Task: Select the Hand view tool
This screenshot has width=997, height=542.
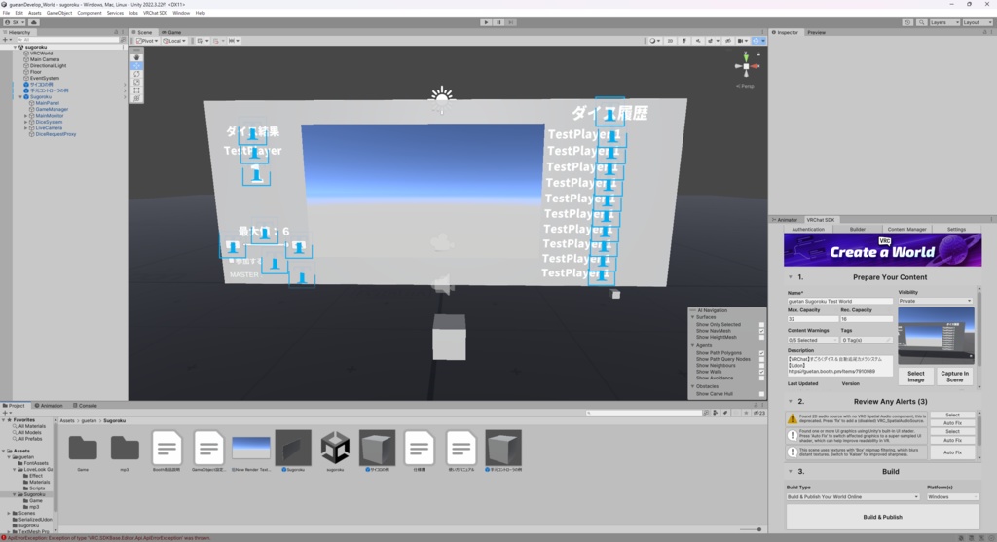Action: 136,57
